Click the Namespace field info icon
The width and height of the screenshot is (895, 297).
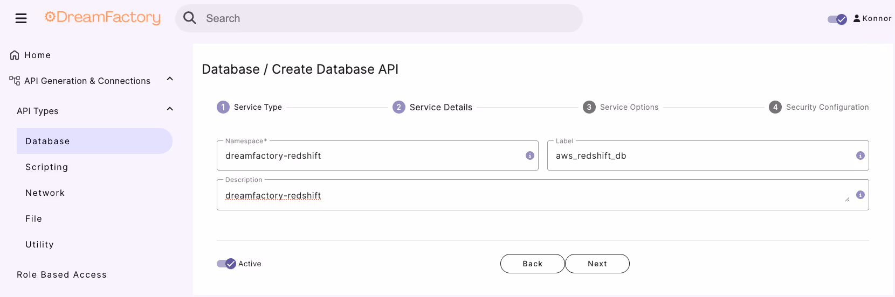530,155
